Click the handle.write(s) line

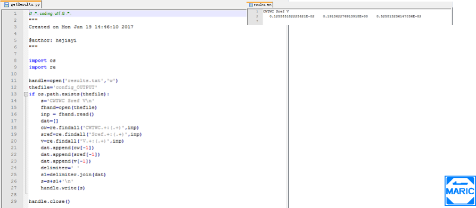(x=63, y=188)
